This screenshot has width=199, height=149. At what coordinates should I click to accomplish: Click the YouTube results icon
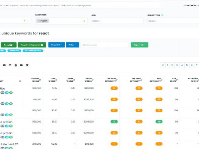pos(4,65)
